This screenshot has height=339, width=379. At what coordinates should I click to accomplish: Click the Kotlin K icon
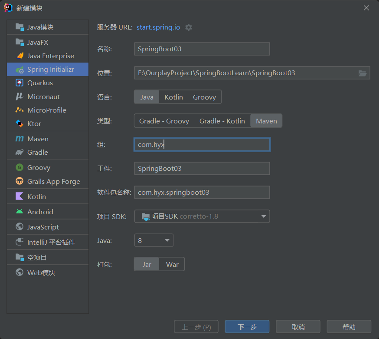click(x=20, y=196)
